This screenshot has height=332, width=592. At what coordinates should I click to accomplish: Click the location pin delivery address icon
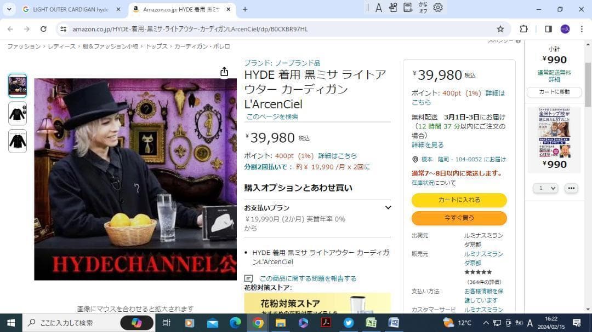pyautogui.click(x=415, y=160)
